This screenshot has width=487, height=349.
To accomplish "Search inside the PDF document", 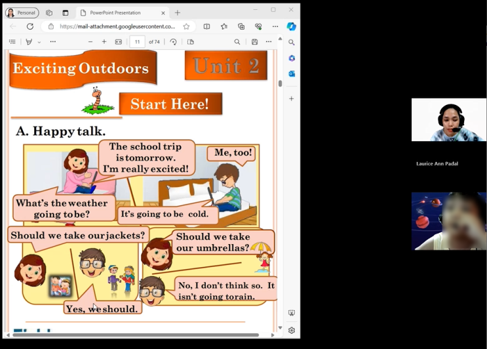I will [237, 41].
